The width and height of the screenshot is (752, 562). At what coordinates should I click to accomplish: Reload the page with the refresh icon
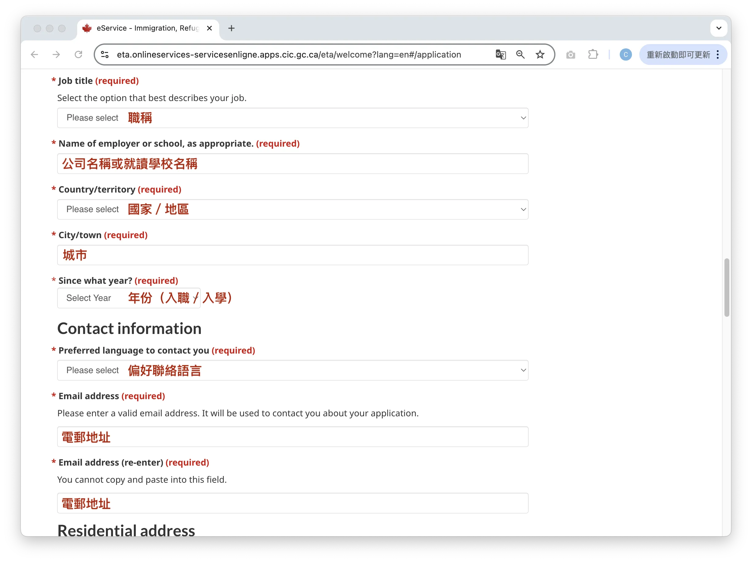coord(78,55)
